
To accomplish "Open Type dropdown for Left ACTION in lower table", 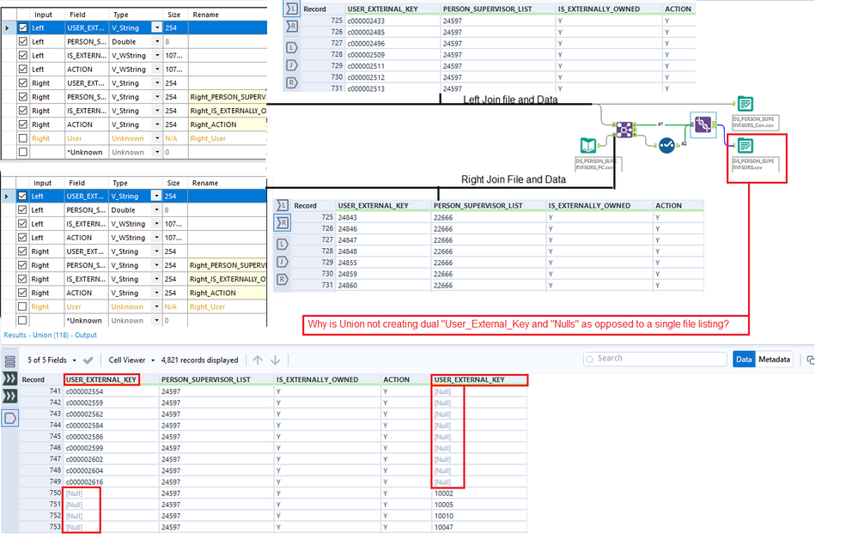I will [x=157, y=238].
